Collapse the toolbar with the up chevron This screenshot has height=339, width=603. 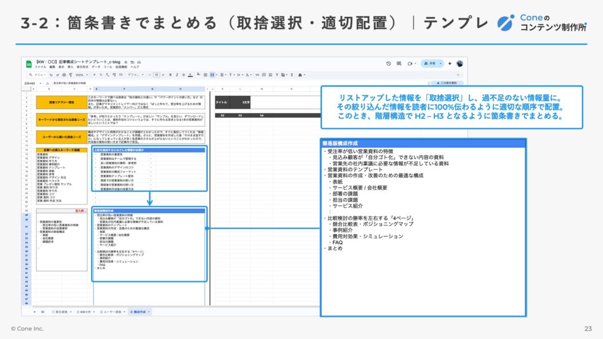coord(458,75)
